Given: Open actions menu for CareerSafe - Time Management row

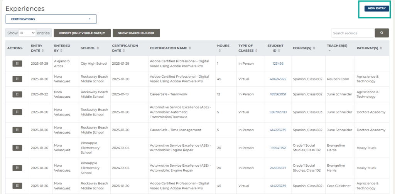Looking at the screenshot, I should (17, 130).
